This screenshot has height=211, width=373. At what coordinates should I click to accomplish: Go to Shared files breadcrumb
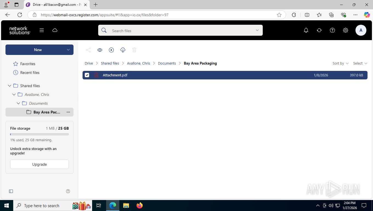[x=110, y=63]
